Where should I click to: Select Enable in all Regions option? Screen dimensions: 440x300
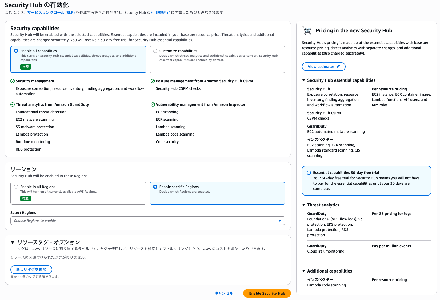16,187
